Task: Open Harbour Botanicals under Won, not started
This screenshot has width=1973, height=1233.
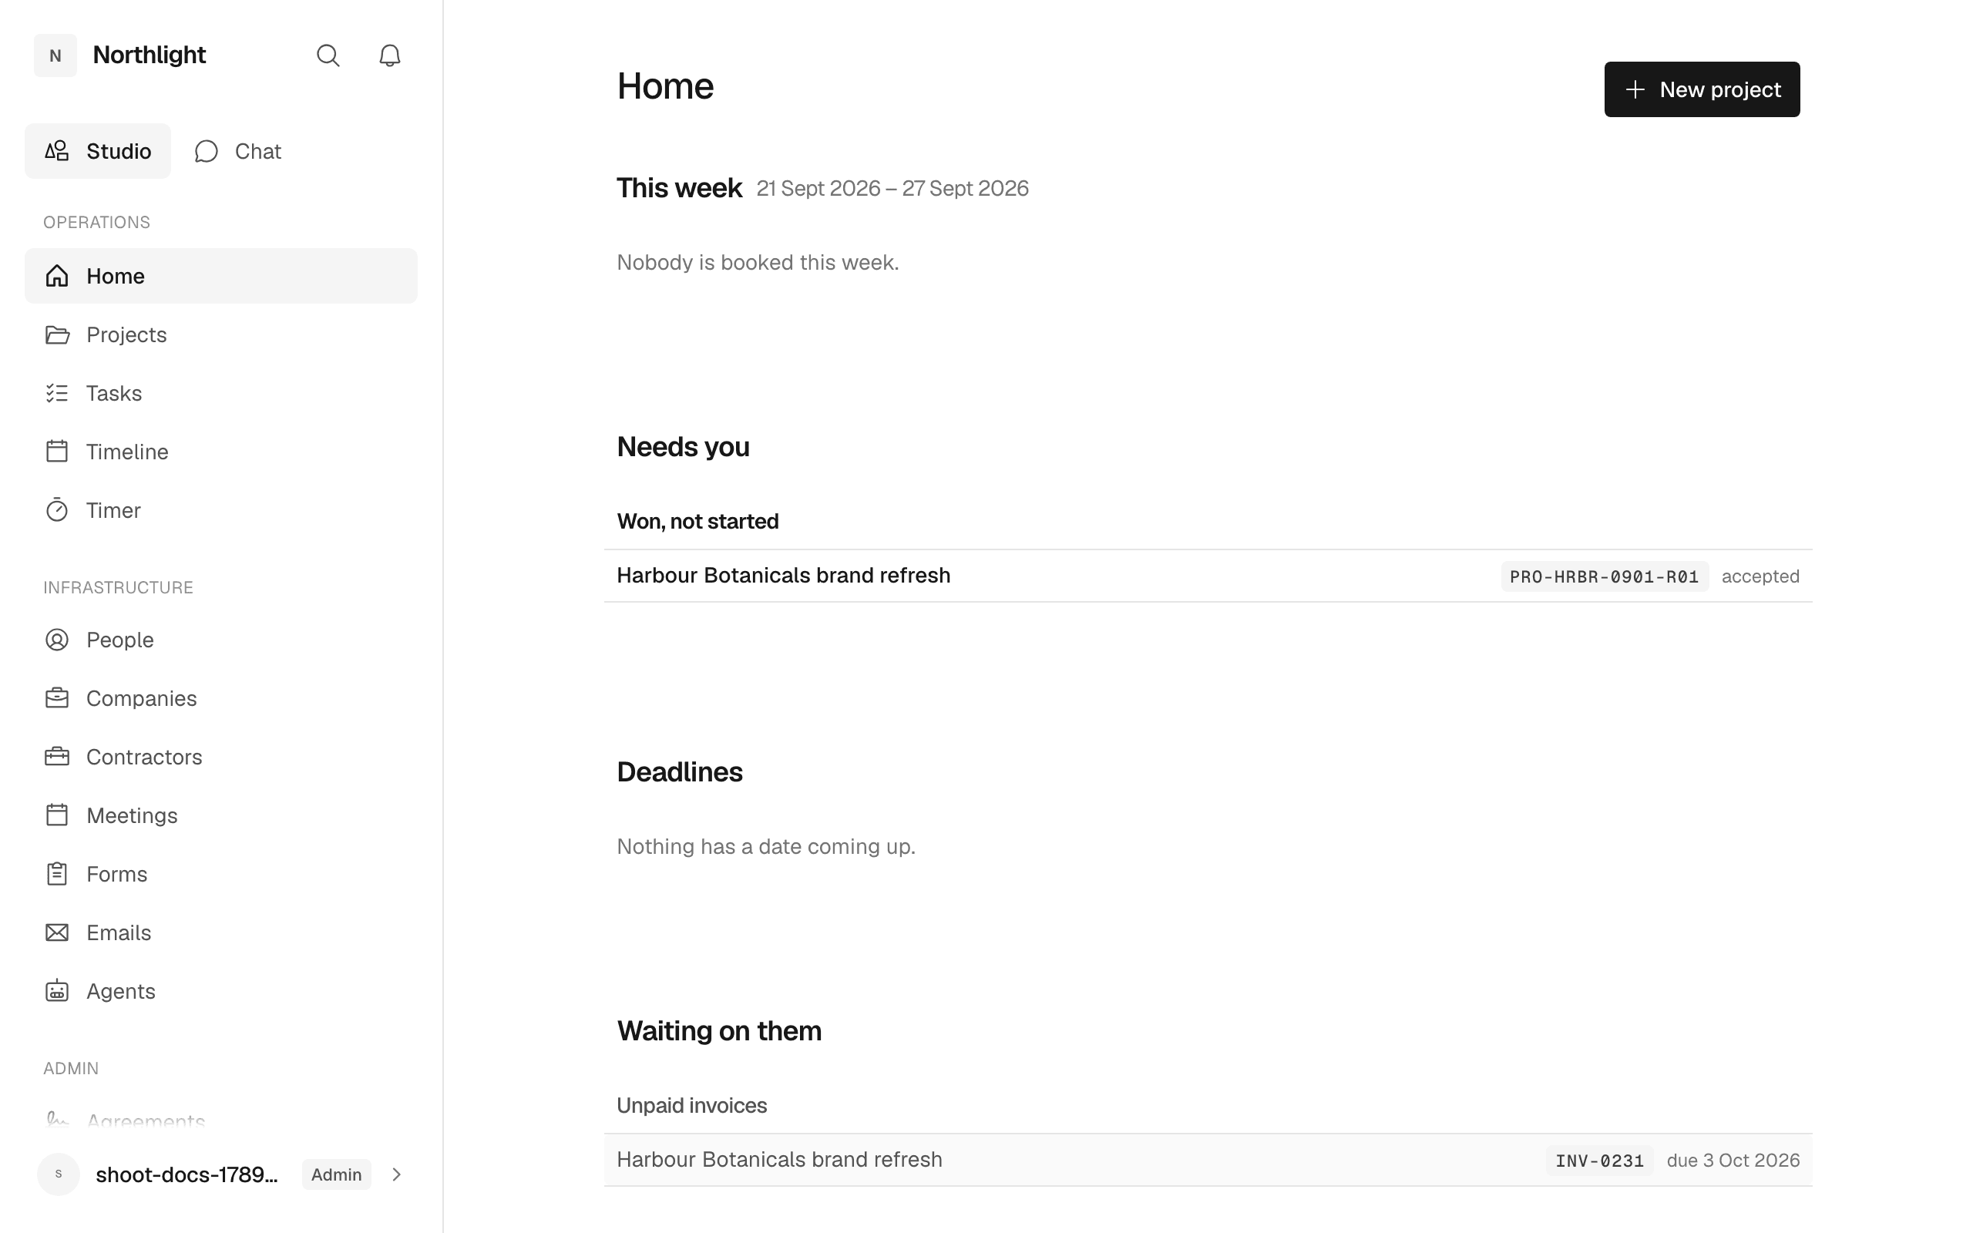Action: 1208,576
